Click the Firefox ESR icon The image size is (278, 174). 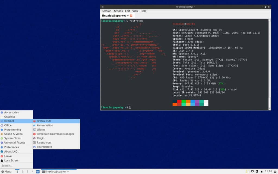(34, 121)
